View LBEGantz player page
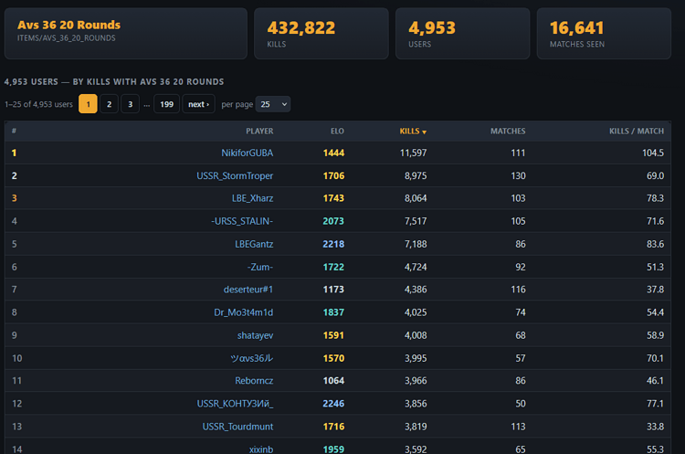685x454 pixels. [254, 244]
